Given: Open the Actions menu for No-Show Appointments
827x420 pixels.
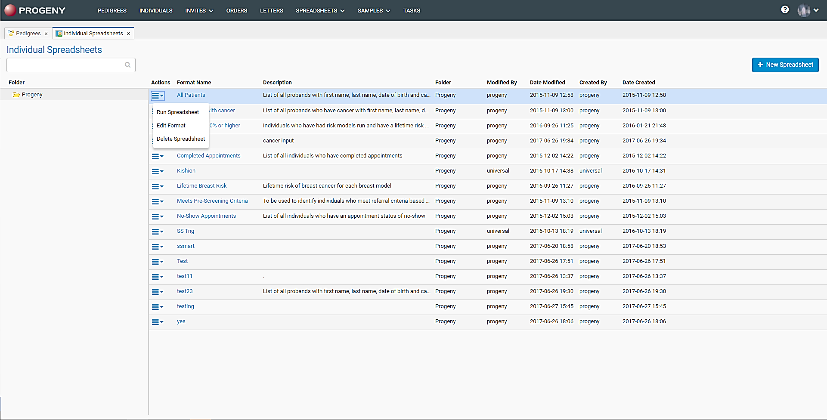Looking at the screenshot, I should click(158, 216).
